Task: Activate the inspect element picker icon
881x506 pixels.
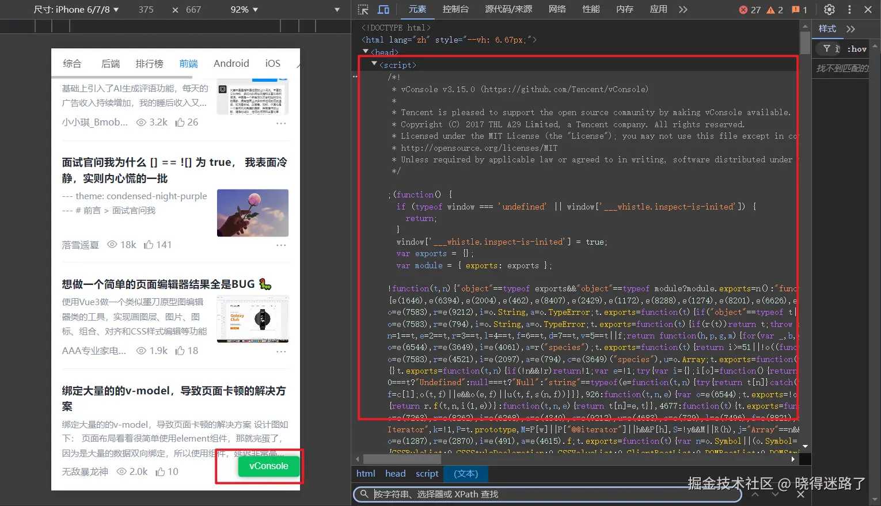Action: [x=363, y=9]
